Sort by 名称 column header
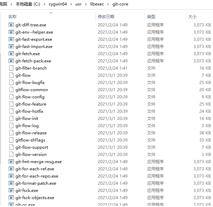Screen dimensions: 213x207 click(x=12, y=17)
